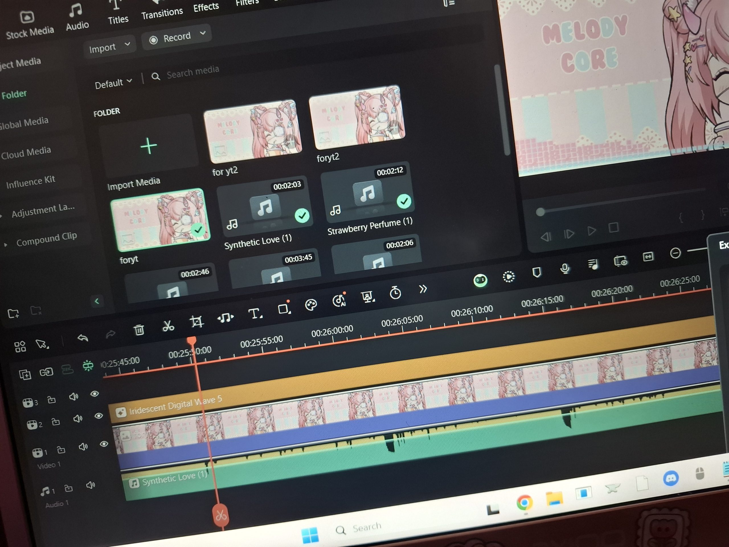The height and width of the screenshot is (547, 729).
Task: Open File Explorer from the taskbar
Action: (x=554, y=498)
